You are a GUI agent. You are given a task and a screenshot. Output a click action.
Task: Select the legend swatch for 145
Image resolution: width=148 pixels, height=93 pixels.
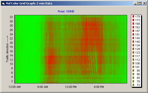point(133,38)
